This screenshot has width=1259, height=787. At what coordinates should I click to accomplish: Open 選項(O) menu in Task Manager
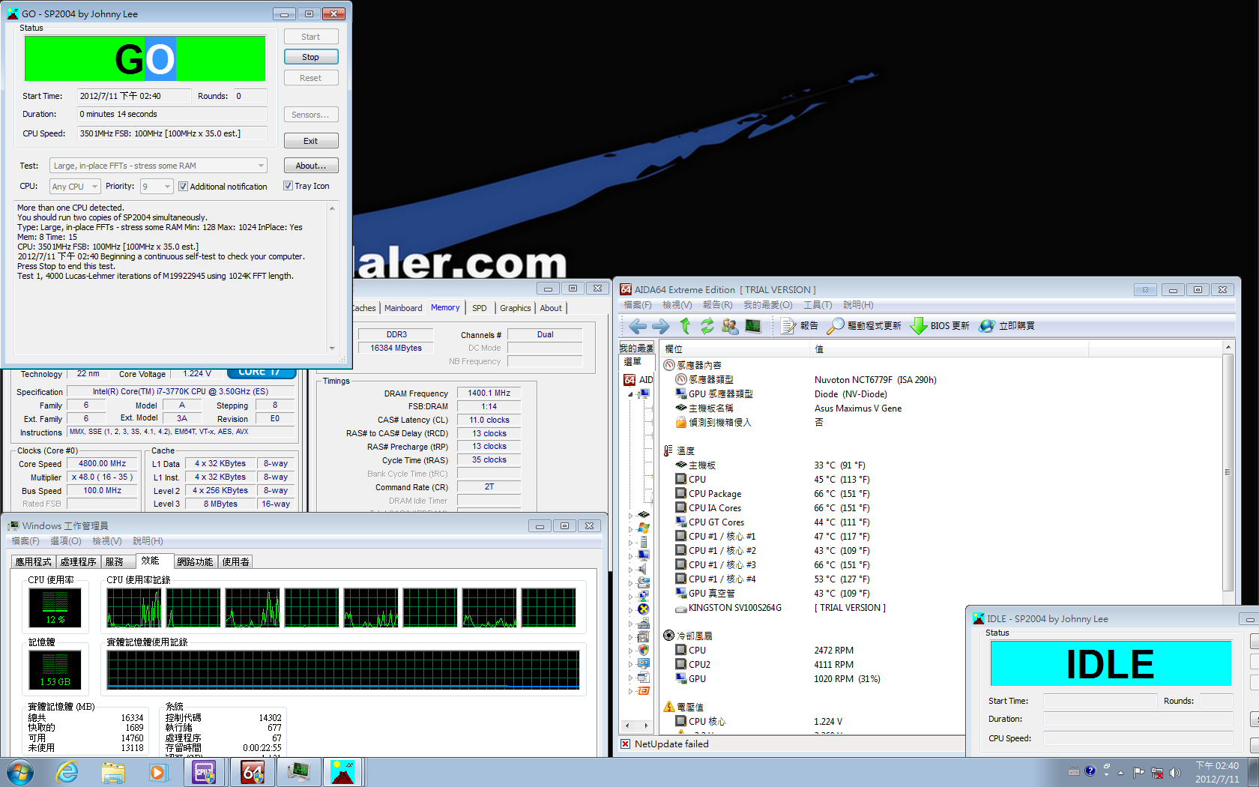tap(65, 541)
